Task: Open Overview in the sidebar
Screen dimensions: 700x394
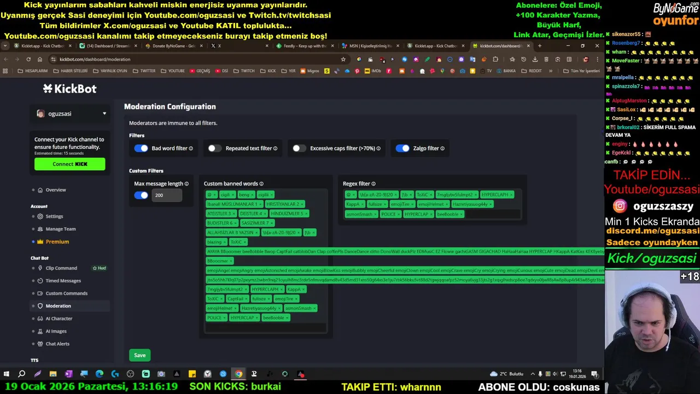Action: point(56,190)
